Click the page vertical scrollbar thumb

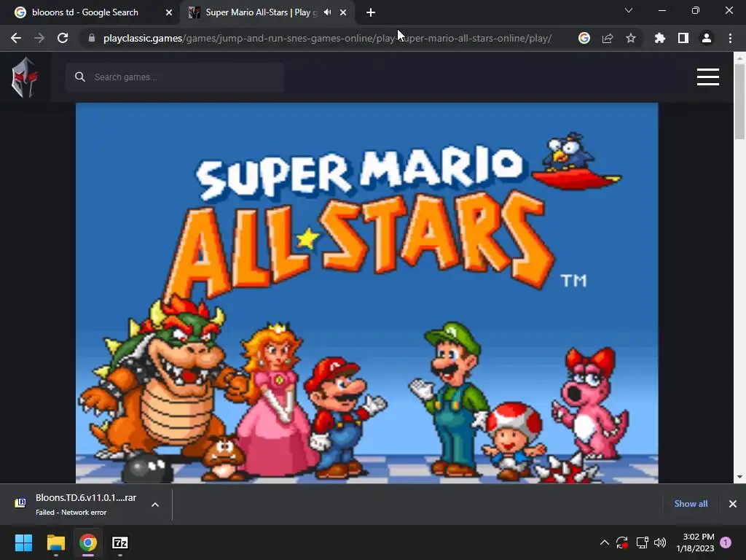[739, 101]
